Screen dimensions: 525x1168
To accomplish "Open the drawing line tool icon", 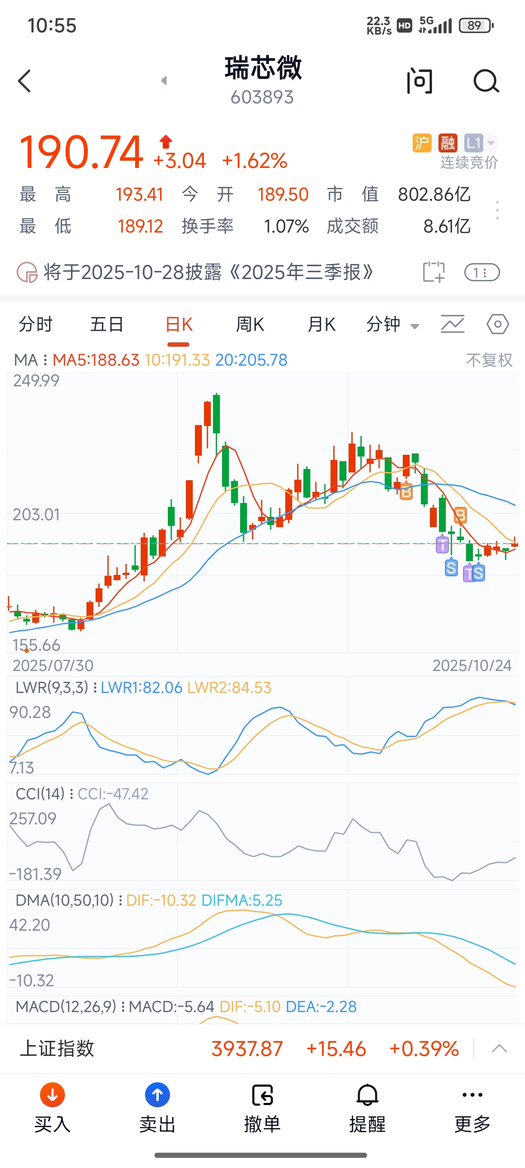I will [453, 324].
